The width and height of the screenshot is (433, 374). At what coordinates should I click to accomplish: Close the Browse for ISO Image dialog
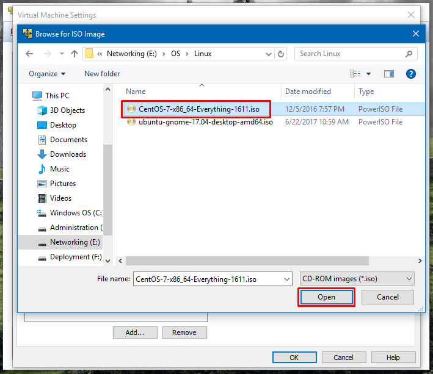(416, 34)
